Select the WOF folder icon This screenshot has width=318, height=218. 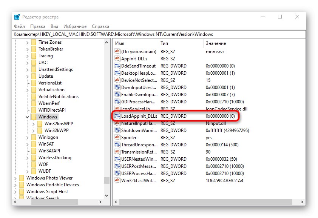34,164
